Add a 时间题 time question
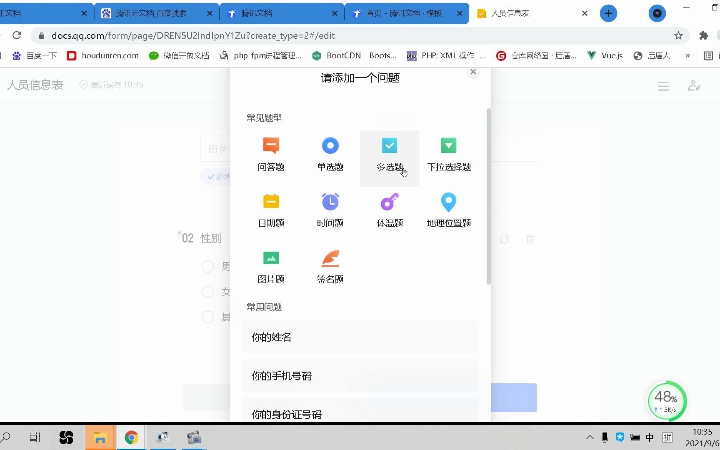 click(x=330, y=211)
